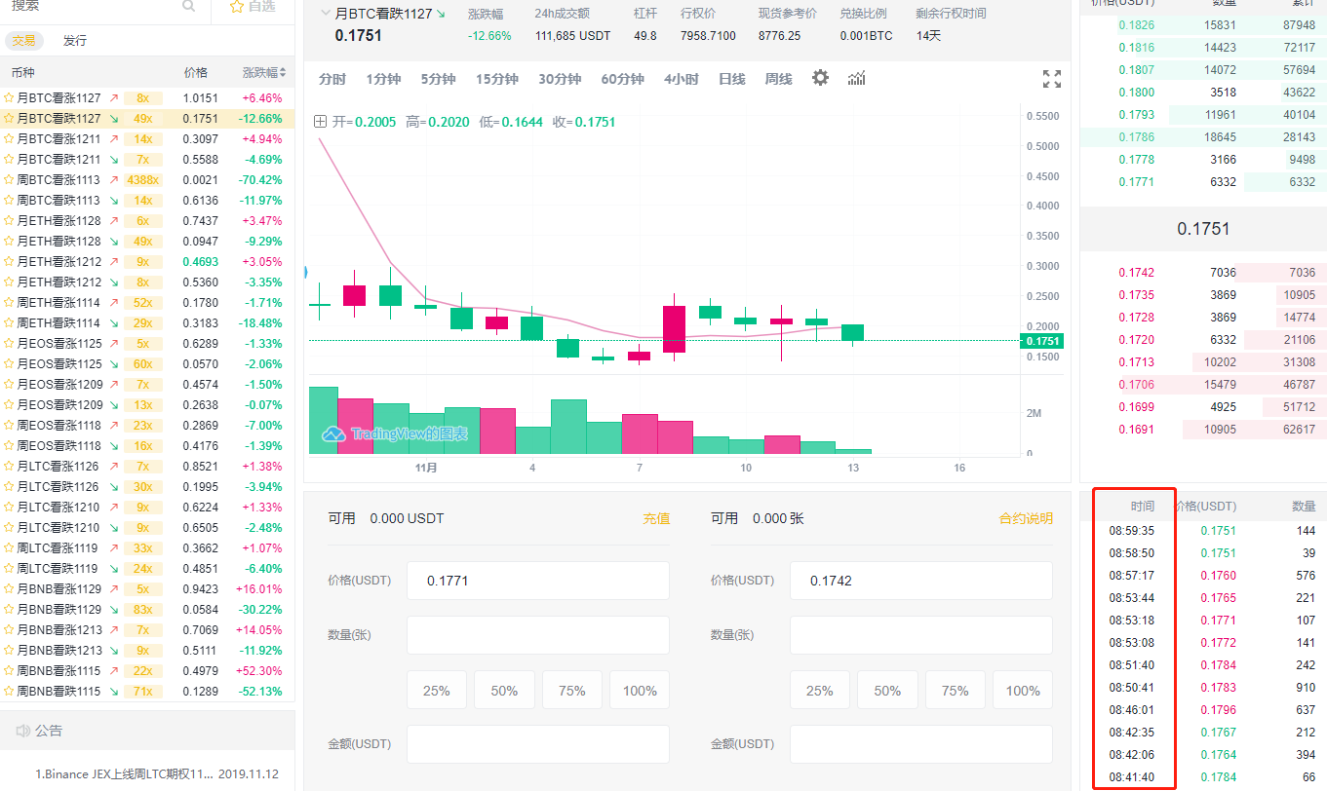Screen dimensions: 1327x791
Task: Switch to the 交易 tab
Action: 23,41
